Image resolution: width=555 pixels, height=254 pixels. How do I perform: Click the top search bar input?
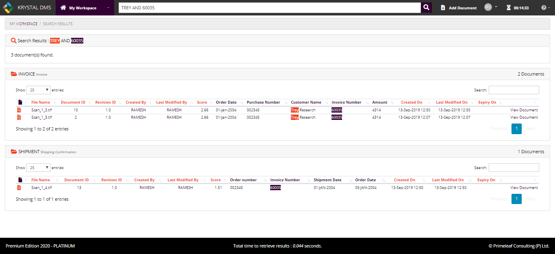[269, 8]
